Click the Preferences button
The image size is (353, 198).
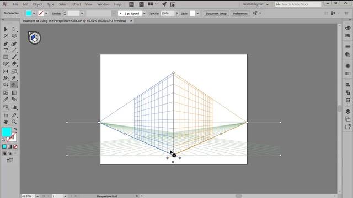pos(240,13)
